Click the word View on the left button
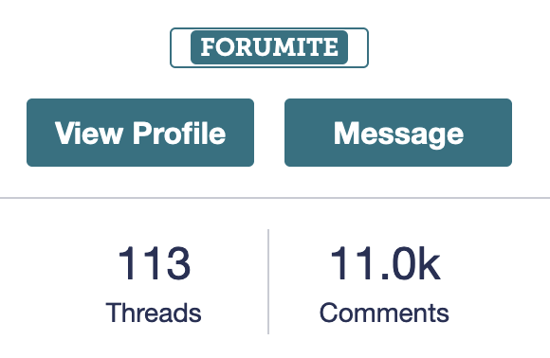This screenshot has width=550, height=358. (89, 133)
